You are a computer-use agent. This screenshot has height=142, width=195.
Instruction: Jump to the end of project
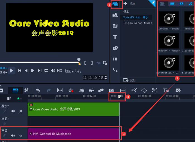(x=40, y=71)
